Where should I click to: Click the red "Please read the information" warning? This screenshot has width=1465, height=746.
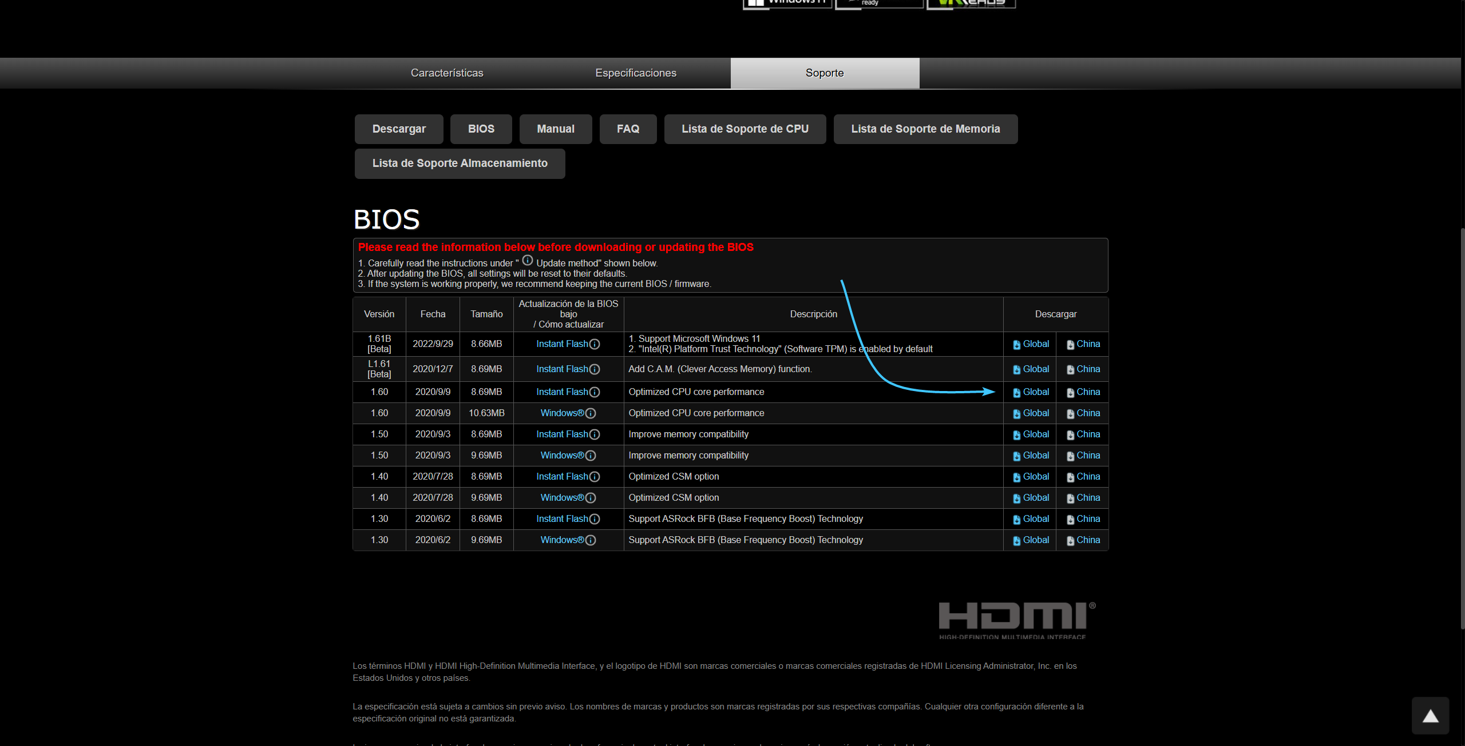(556, 248)
